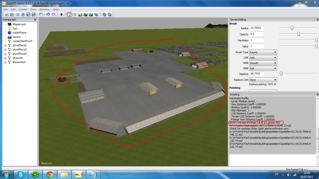
Task: Click the Save As toolbar icon
Action: click(x=33, y=15)
